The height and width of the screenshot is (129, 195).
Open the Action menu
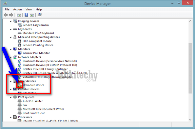[17, 9]
